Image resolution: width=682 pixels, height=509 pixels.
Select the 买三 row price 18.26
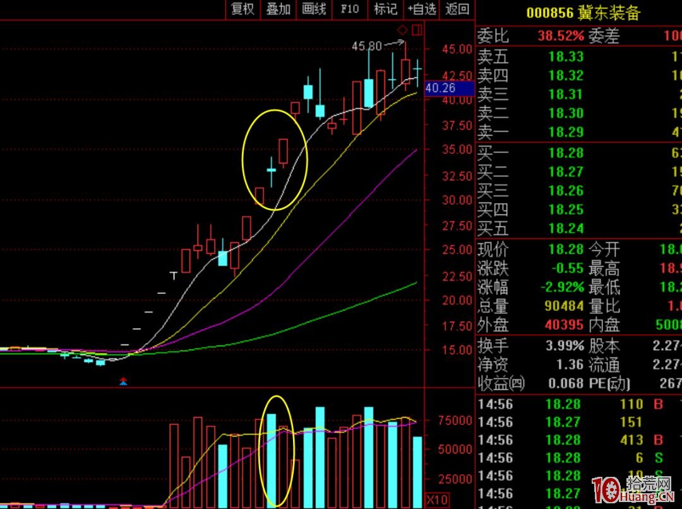[565, 190]
